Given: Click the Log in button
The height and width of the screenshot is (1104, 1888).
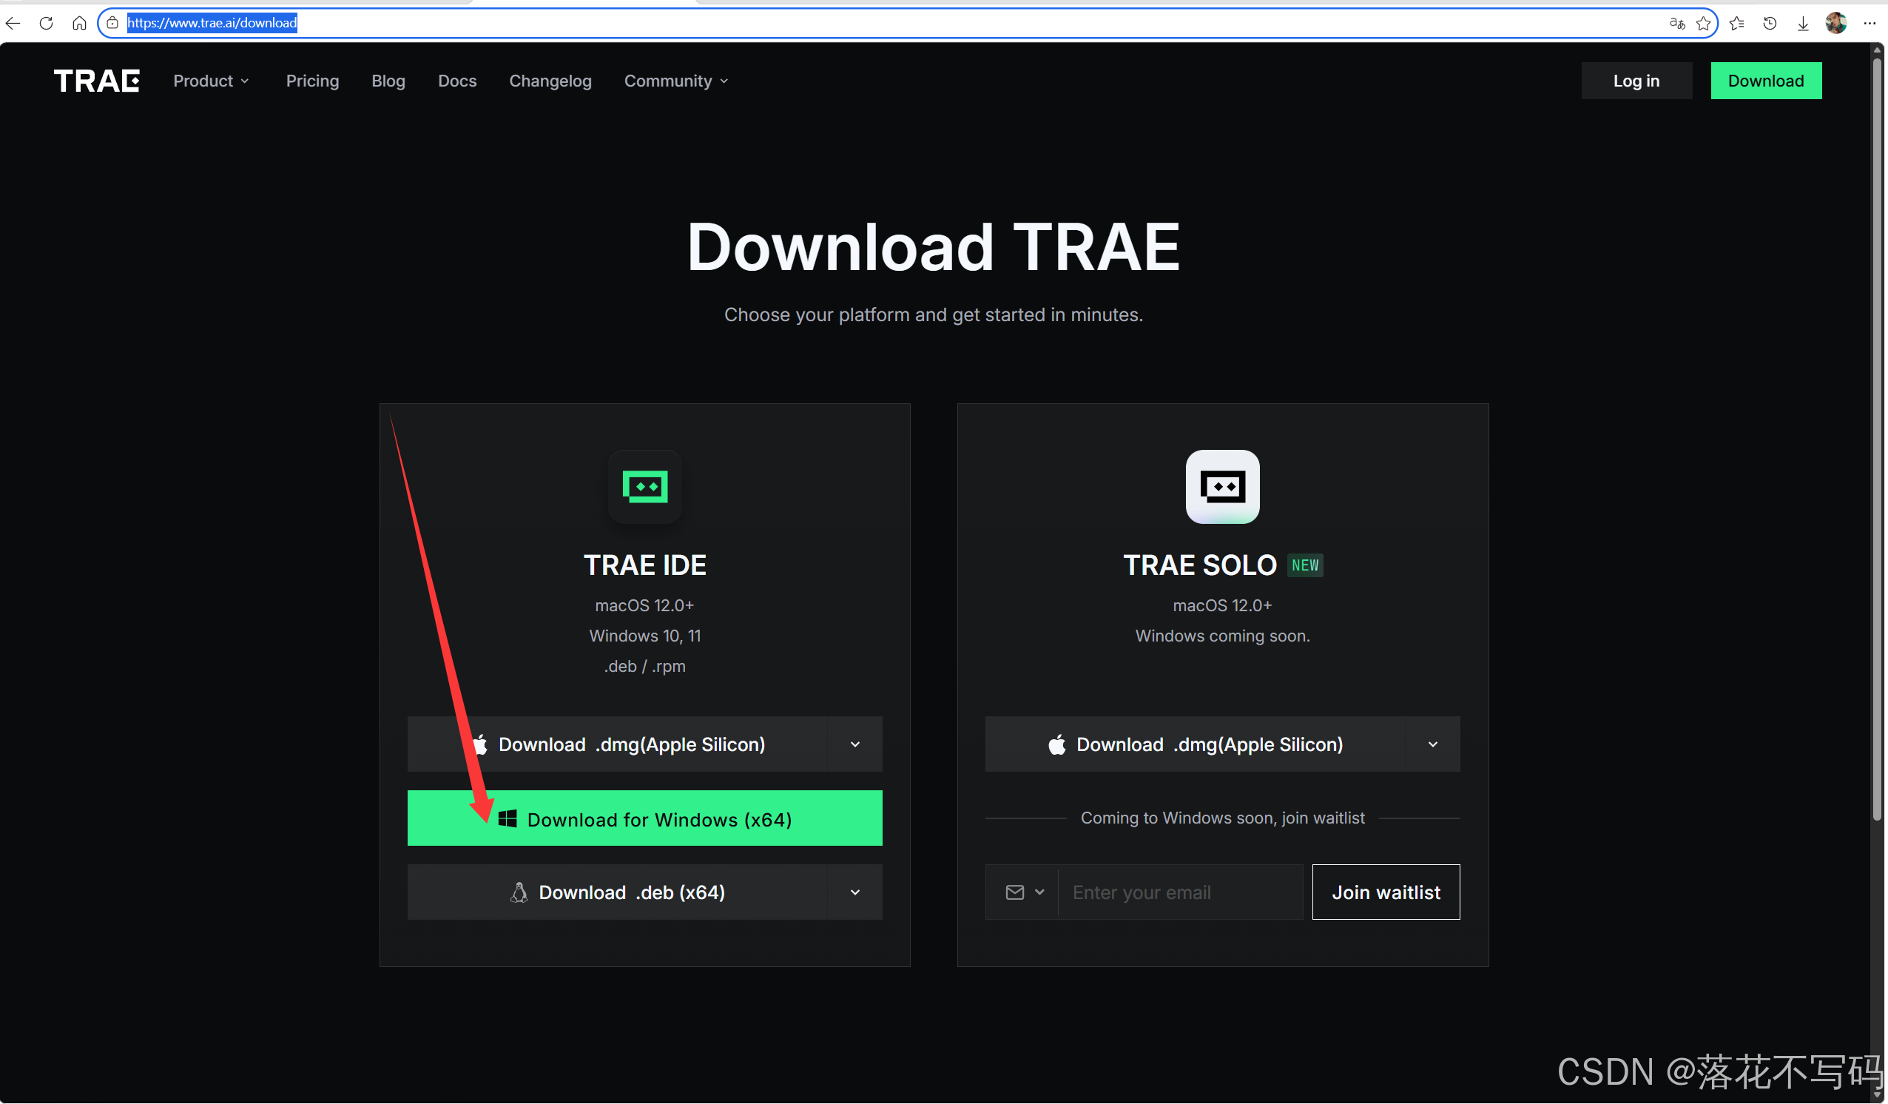Looking at the screenshot, I should coord(1636,80).
